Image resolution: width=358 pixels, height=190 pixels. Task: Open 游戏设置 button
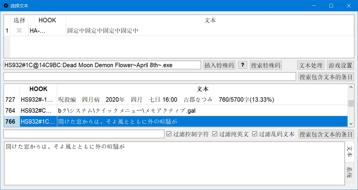(x=340, y=65)
